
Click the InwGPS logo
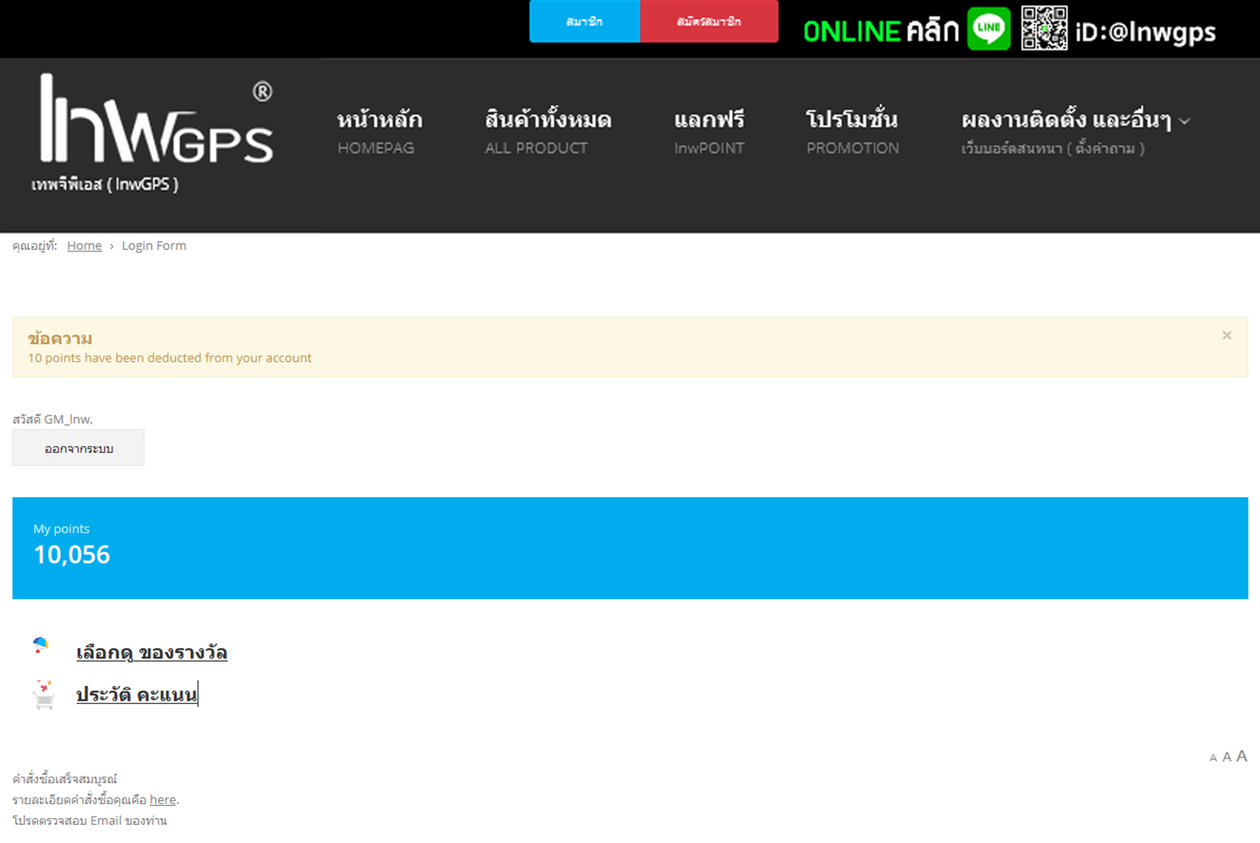click(156, 121)
